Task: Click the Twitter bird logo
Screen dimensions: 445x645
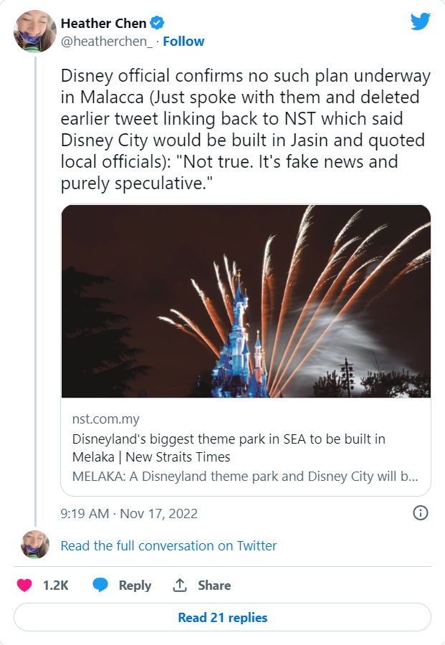Action: pos(421,21)
